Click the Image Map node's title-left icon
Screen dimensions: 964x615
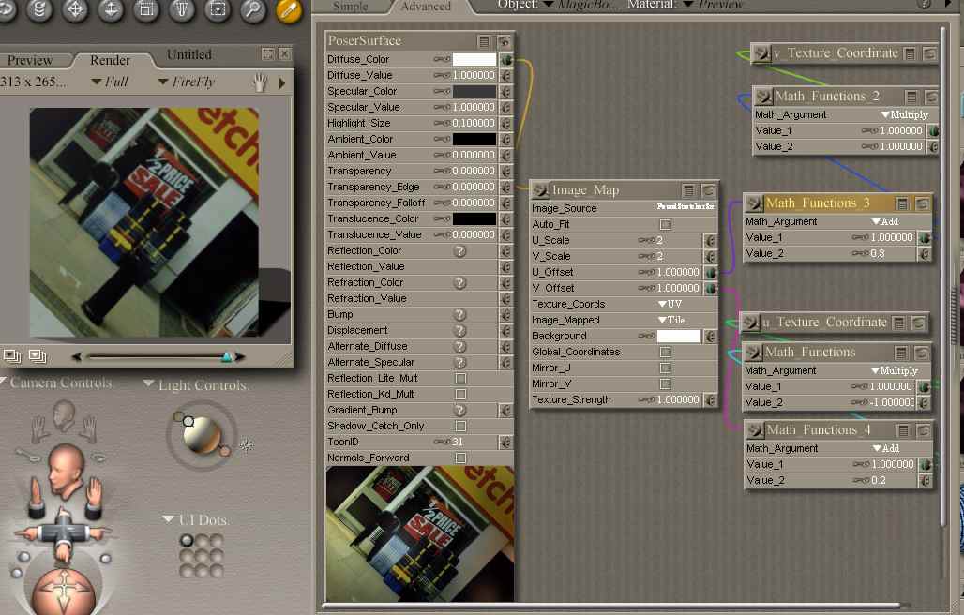[541, 190]
